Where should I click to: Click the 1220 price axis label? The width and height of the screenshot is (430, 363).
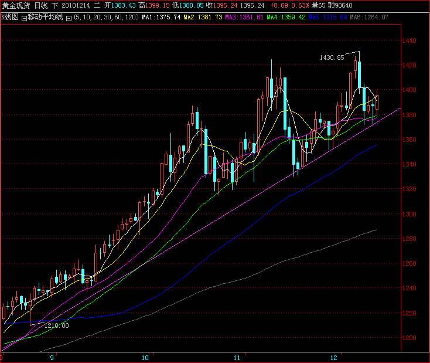(x=409, y=313)
